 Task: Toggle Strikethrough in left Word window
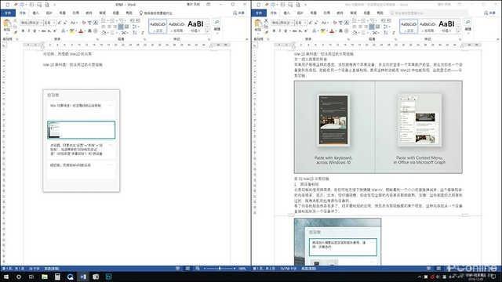(x=43, y=31)
